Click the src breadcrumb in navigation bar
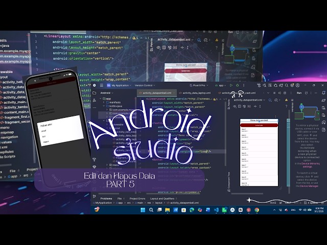327x245 pixels. 129,203
